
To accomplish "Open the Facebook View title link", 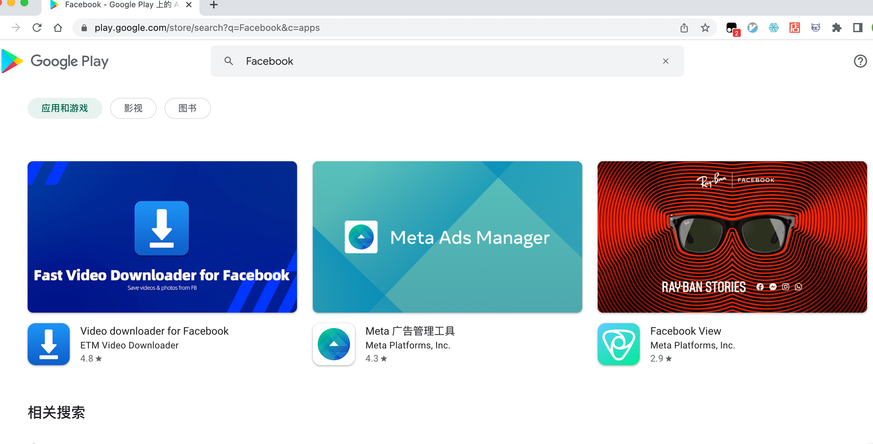I will (x=686, y=331).
